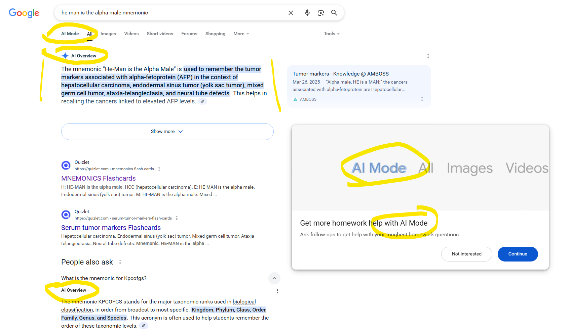Open three-dot menu for serum-tumor-markers result
This screenshot has height=332, width=571.
[x=177, y=218]
